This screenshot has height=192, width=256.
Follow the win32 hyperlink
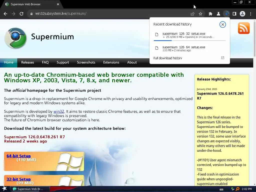click(x=59, y=111)
